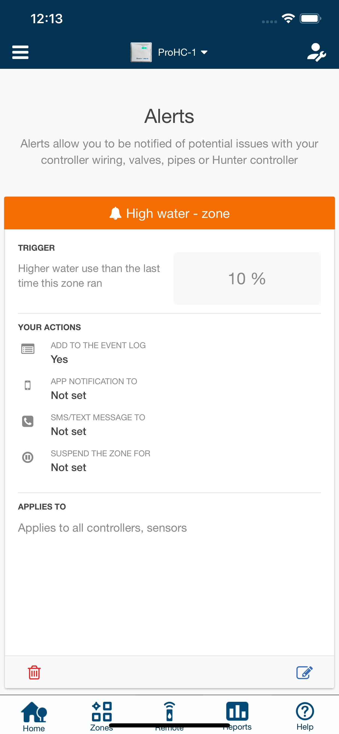Open the hamburger menu
The image size is (339, 734).
point(20,52)
